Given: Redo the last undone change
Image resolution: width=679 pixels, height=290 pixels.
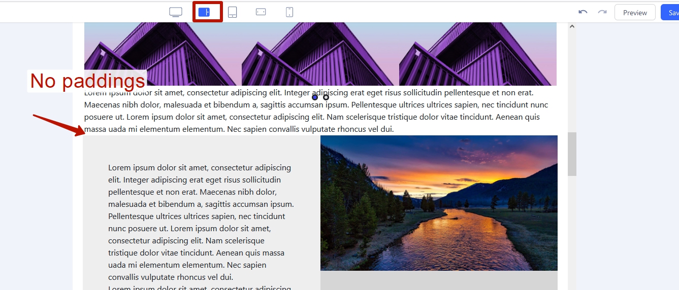Looking at the screenshot, I should pos(602,12).
